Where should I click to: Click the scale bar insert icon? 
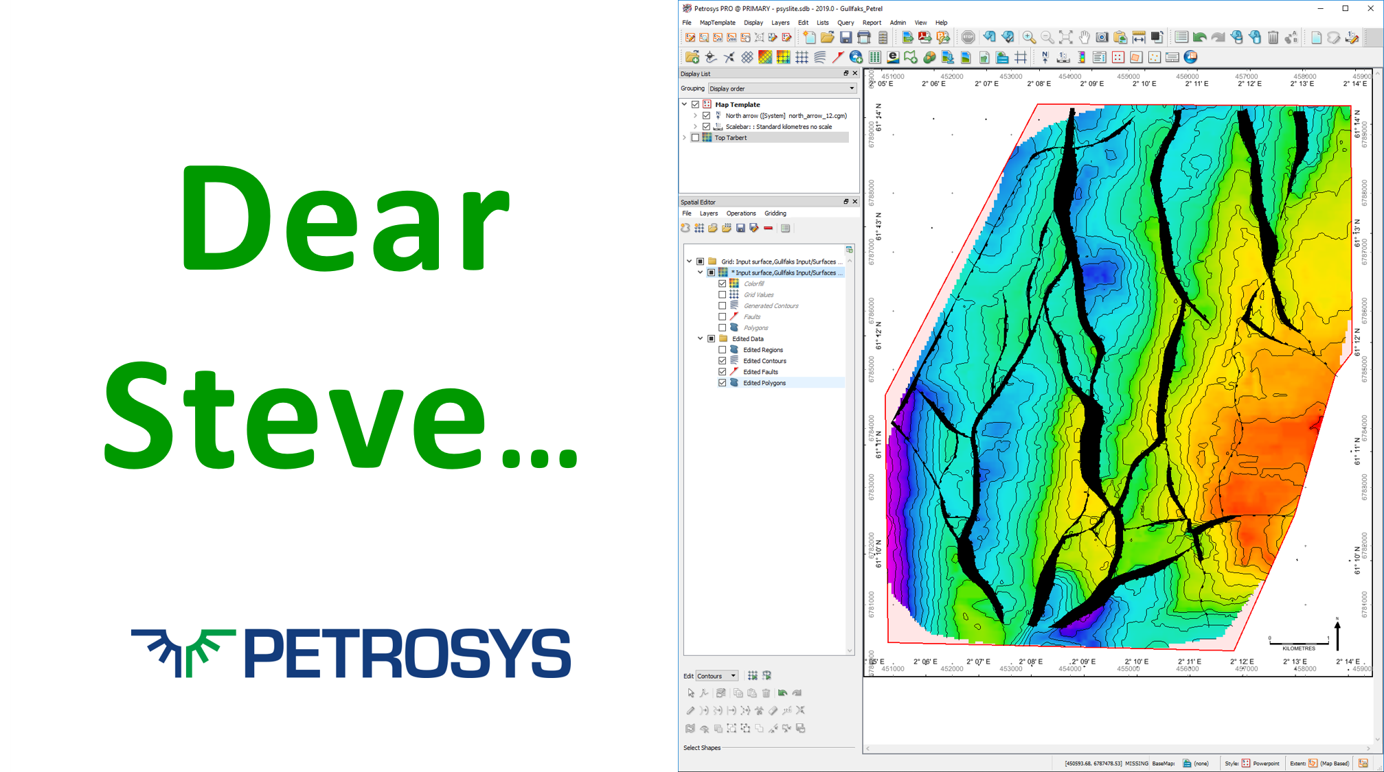(1063, 58)
